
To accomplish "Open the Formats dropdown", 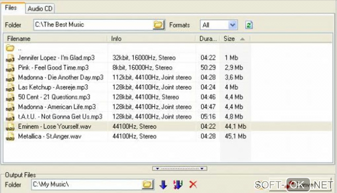I will (x=233, y=25).
